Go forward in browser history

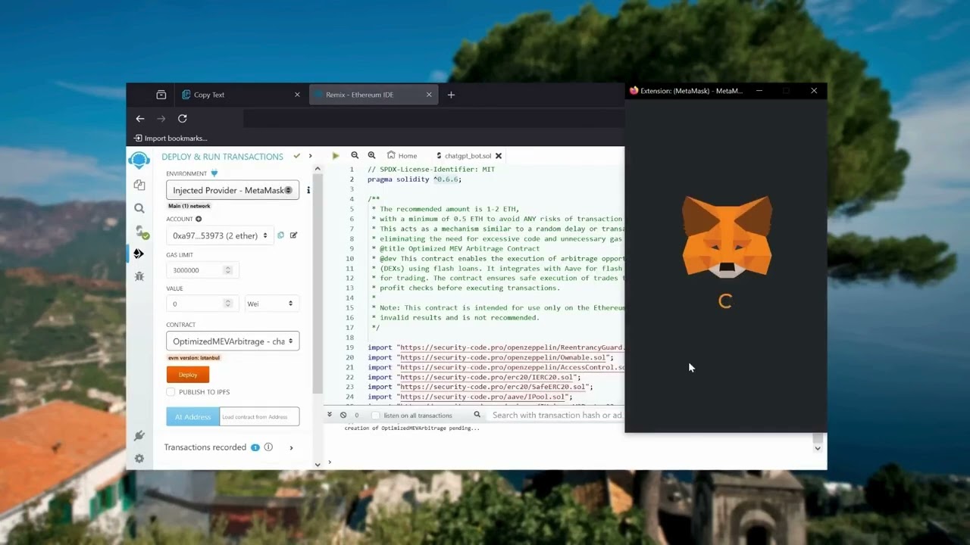[x=161, y=119]
